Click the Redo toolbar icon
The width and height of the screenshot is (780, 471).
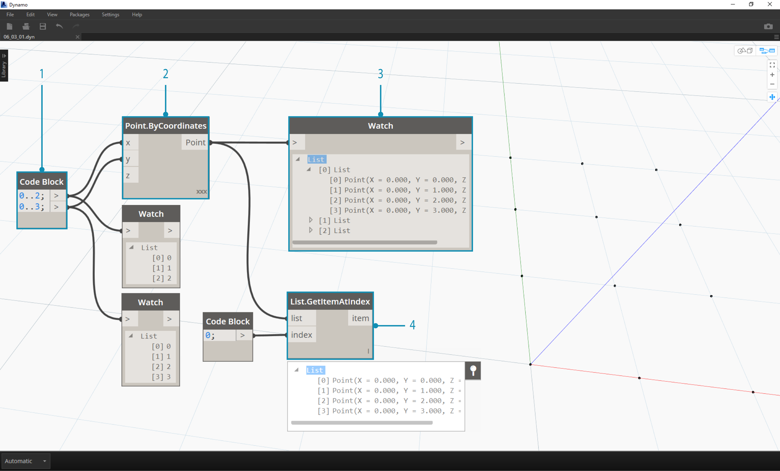pos(76,26)
